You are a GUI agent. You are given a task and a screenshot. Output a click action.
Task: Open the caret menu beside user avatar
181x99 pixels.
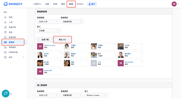pyautogui.click(x=178, y=4)
